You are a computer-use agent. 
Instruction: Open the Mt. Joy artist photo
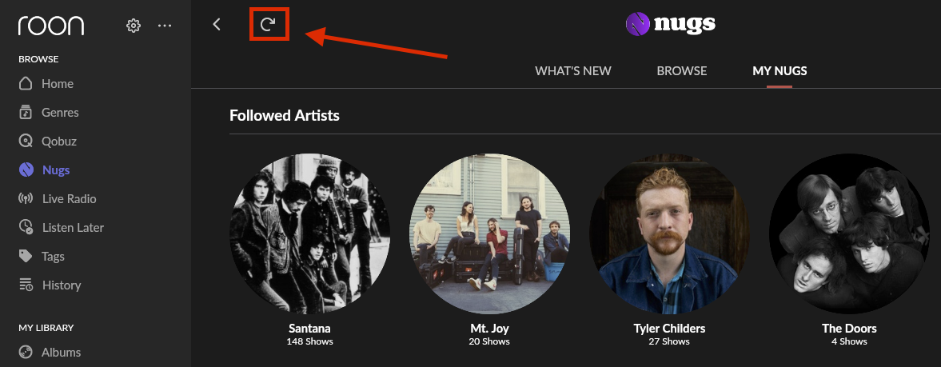coord(489,233)
